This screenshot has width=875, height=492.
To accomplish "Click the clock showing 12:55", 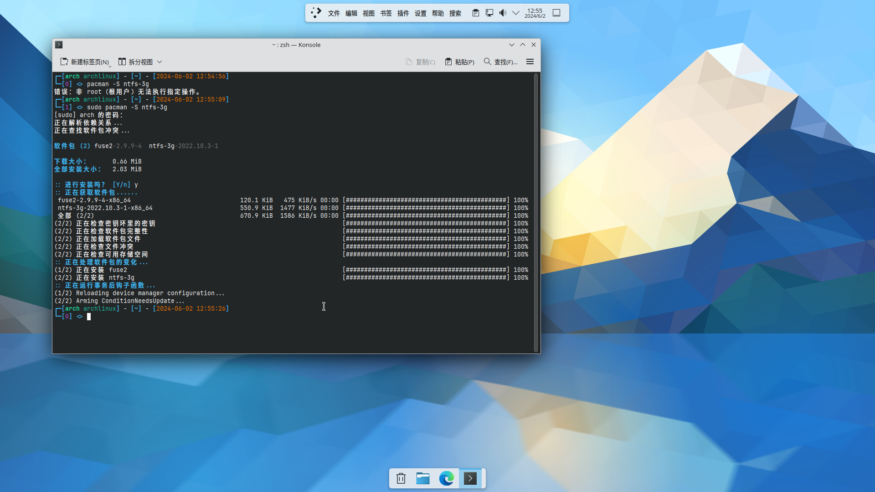I will point(535,13).
